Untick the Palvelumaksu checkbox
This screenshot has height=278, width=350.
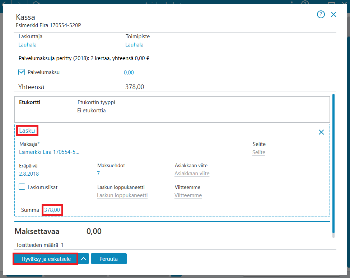pyautogui.click(x=22, y=72)
